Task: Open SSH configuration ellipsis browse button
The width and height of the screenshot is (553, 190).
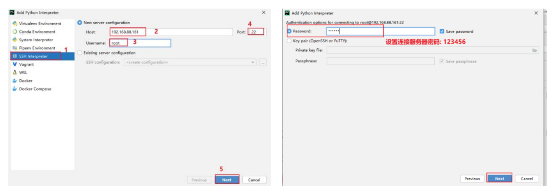Action: point(263,62)
